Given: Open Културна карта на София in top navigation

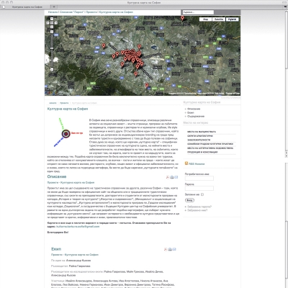Looking at the screenshot, I should point(116,12).
